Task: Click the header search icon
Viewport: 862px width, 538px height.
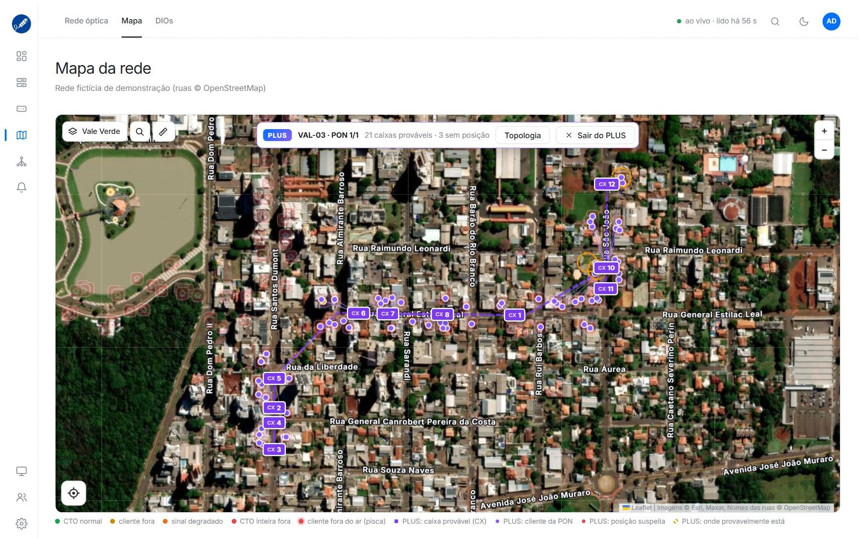Action: (x=775, y=22)
